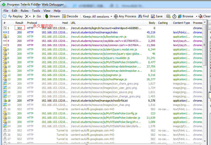Click lock icon of session 26
The height and width of the screenshot is (145, 211).
point(5,135)
